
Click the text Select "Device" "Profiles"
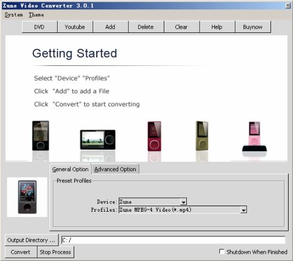pyautogui.click(x=72, y=78)
